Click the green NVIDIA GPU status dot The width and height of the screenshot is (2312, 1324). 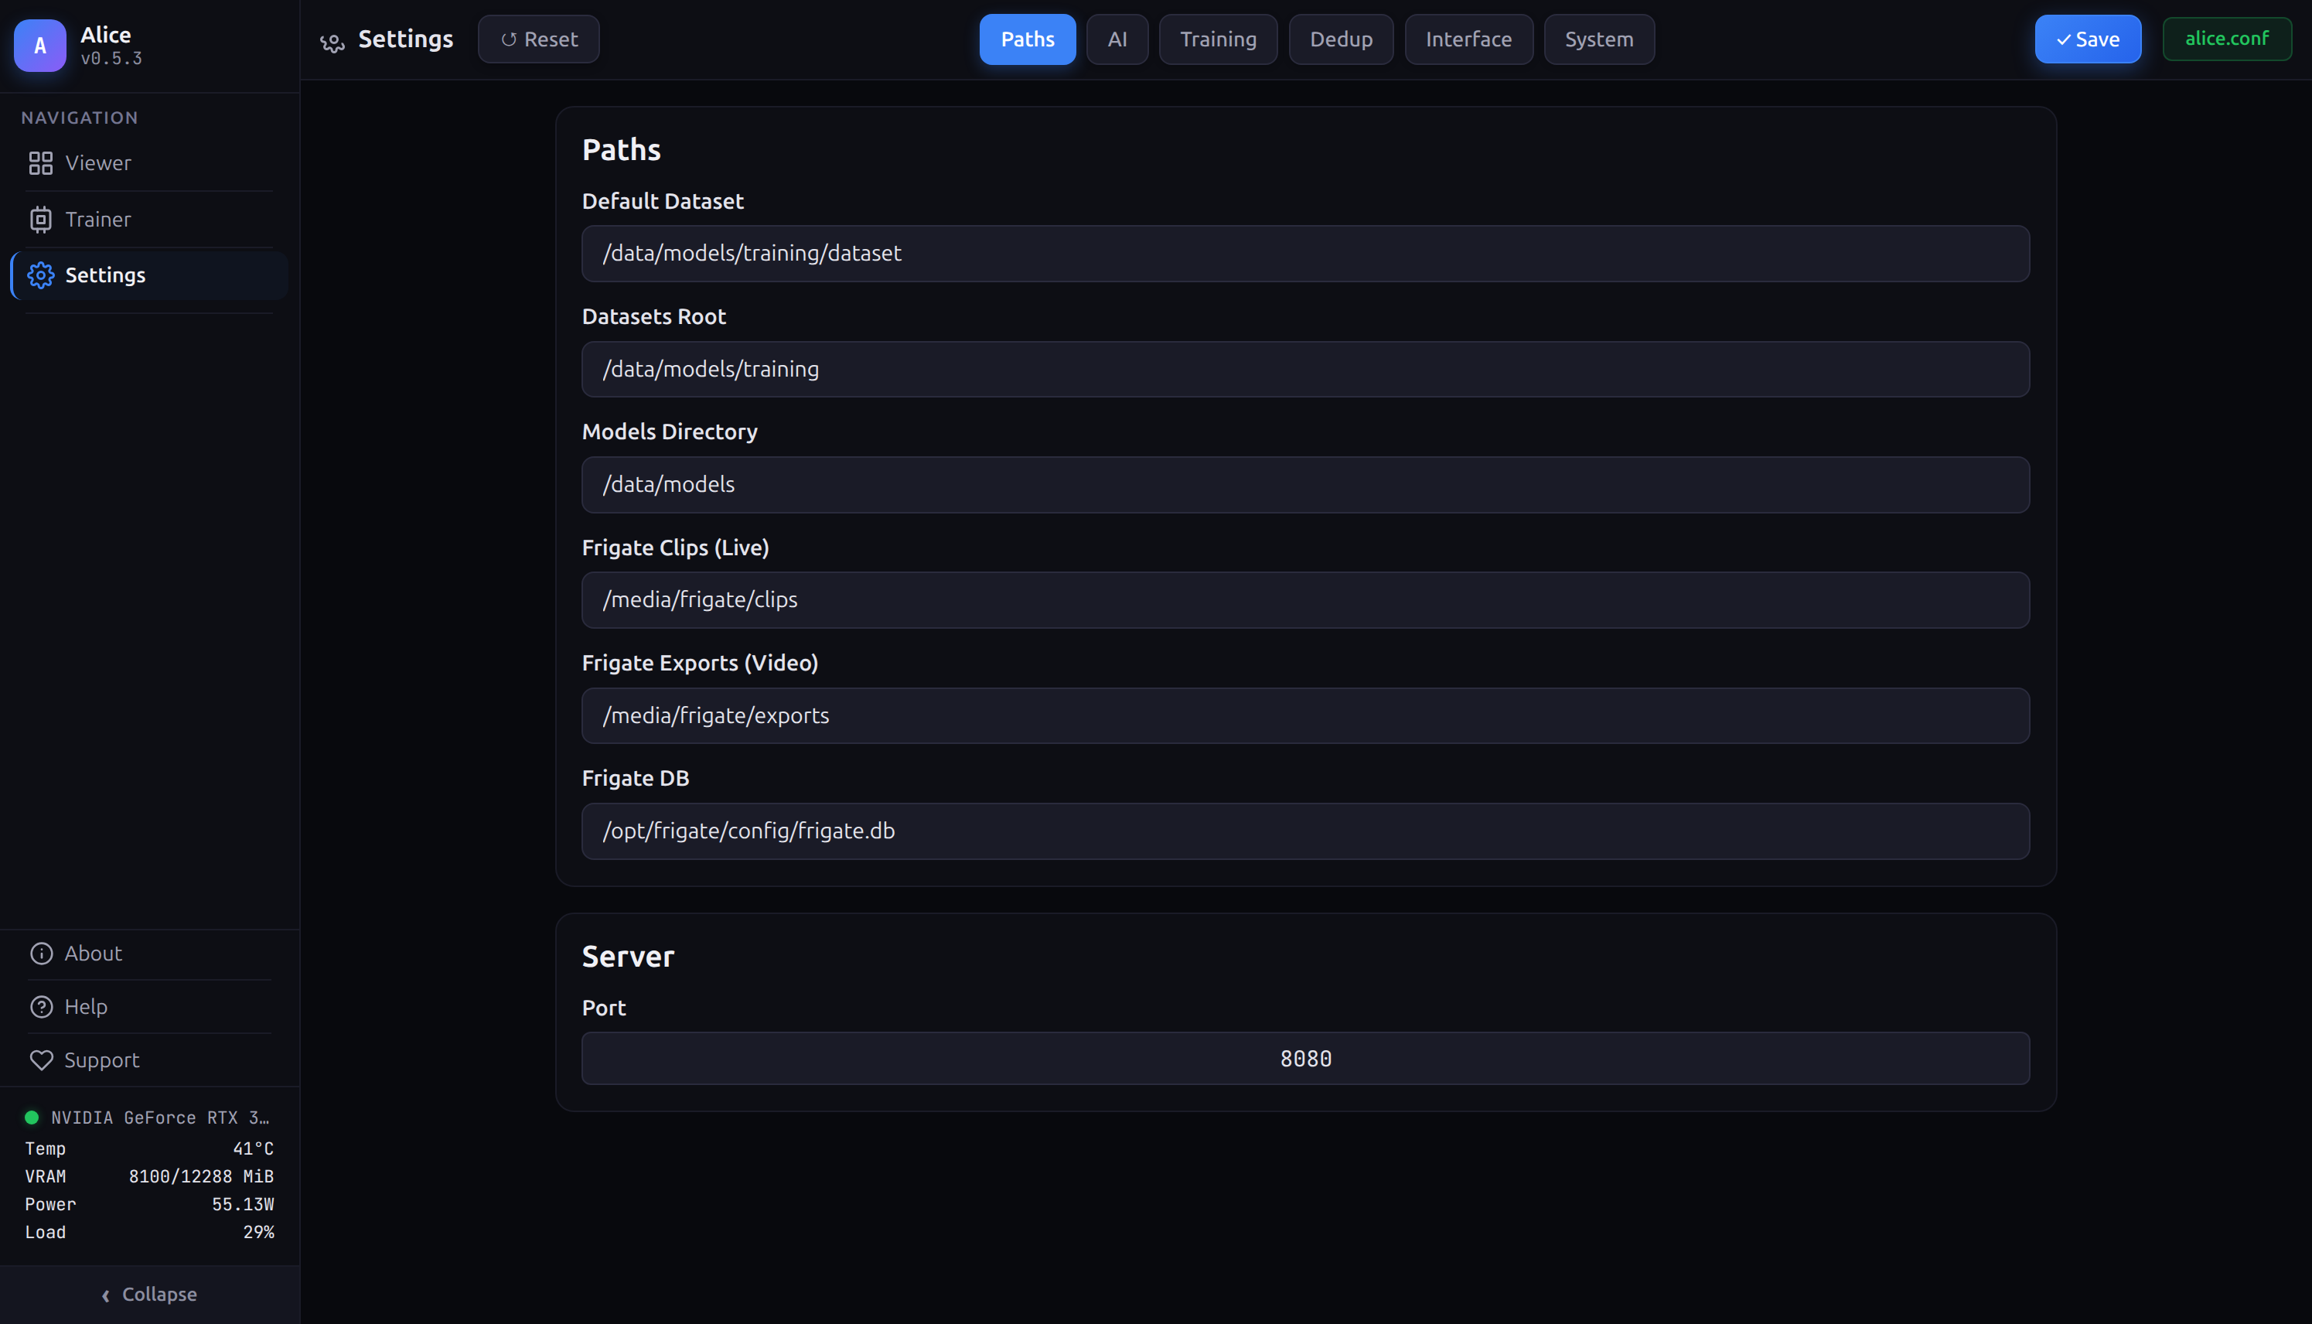32,1117
